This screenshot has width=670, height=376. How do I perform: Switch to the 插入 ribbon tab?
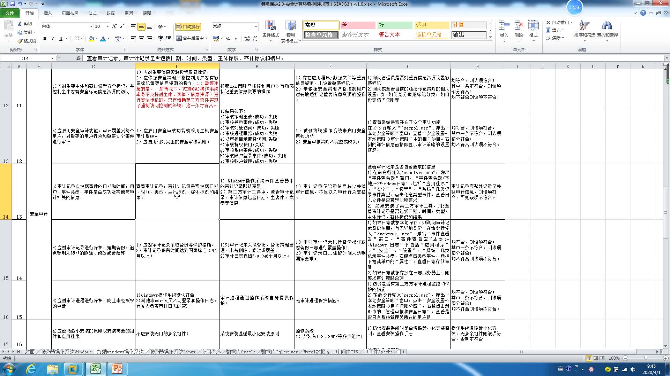click(47, 13)
